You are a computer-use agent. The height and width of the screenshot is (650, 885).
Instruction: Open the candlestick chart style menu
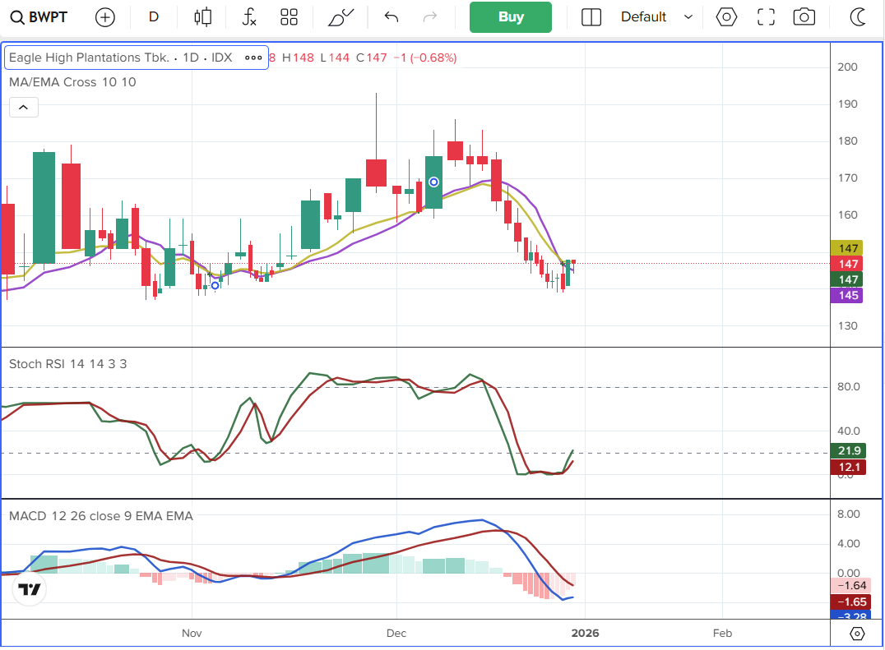tap(202, 16)
